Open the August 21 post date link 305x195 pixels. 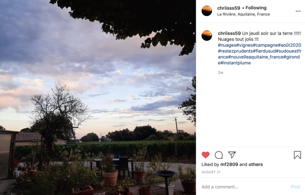(x=211, y=172)
